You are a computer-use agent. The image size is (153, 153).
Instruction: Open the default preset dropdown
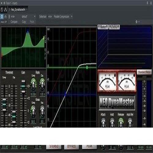28,17
